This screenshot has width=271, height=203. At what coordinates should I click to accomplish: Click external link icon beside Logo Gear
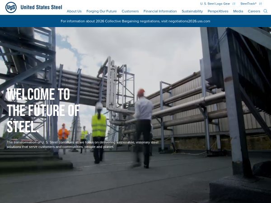(234, 4)
